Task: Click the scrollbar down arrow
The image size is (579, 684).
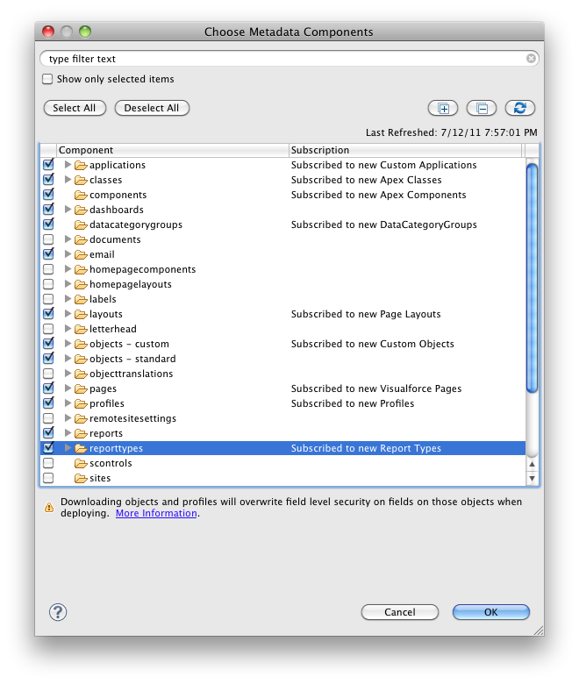Action: 532,479
